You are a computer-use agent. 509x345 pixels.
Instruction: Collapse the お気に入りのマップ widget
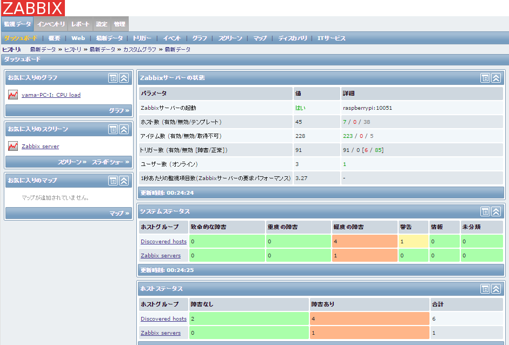coord(124,181)
